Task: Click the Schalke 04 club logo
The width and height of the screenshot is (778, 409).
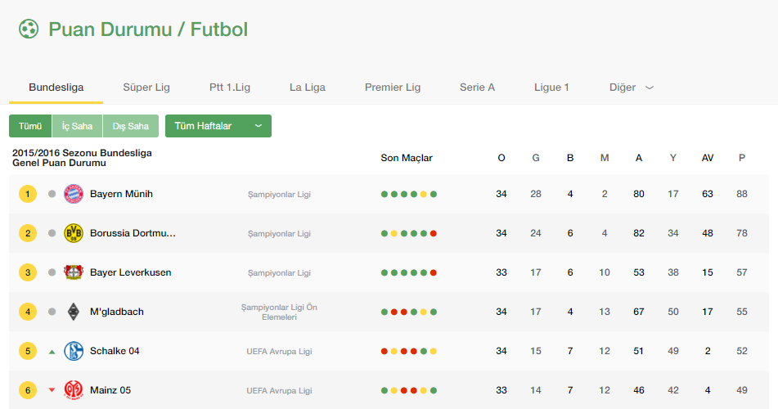Action: tap(74, 351)
